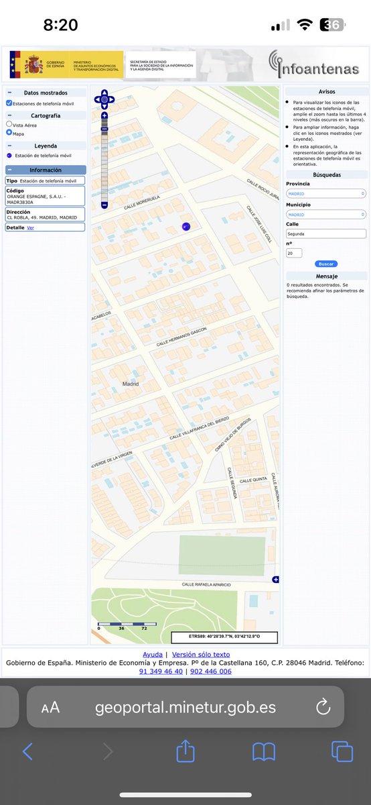Click the purple antenna marker on map
The width and height of the screenshot is (371, 805).
(x=186, y=227)
